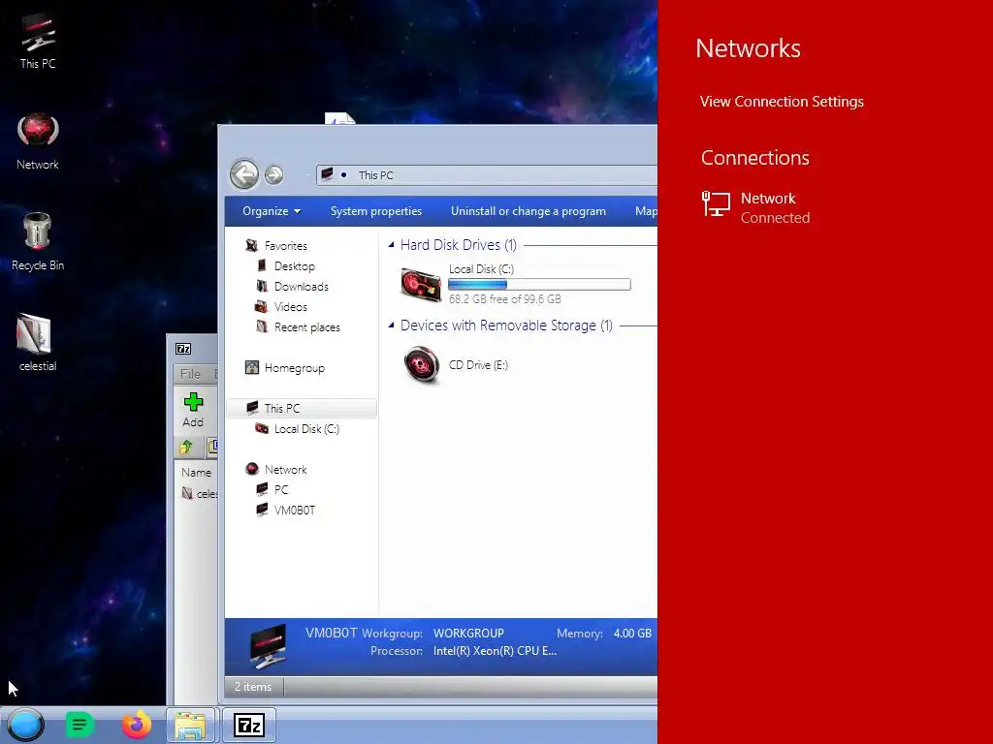Collapse Devices with Removable Storage group

click(391, 325)
